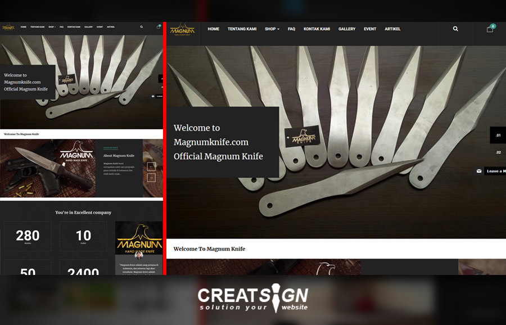Click the 'You're in Excellent company' heading
The height and width of the screenshot is (325, 506).
click(83, 213)
